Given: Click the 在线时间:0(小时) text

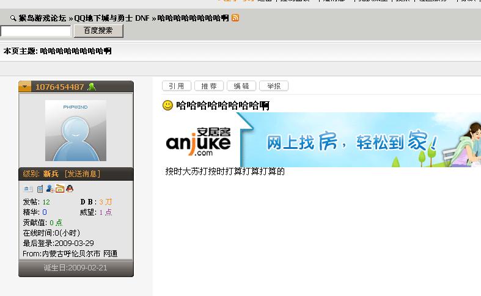Looking at the screenshot, I should pos(51,233).
